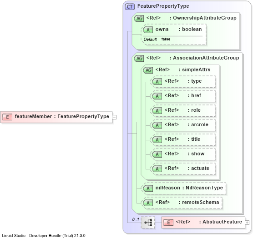Image resolution: width=253 pixels, height=238 pixels.
Task: Select the AssociationAttributeGroup reference label
Action: point(192,58)
